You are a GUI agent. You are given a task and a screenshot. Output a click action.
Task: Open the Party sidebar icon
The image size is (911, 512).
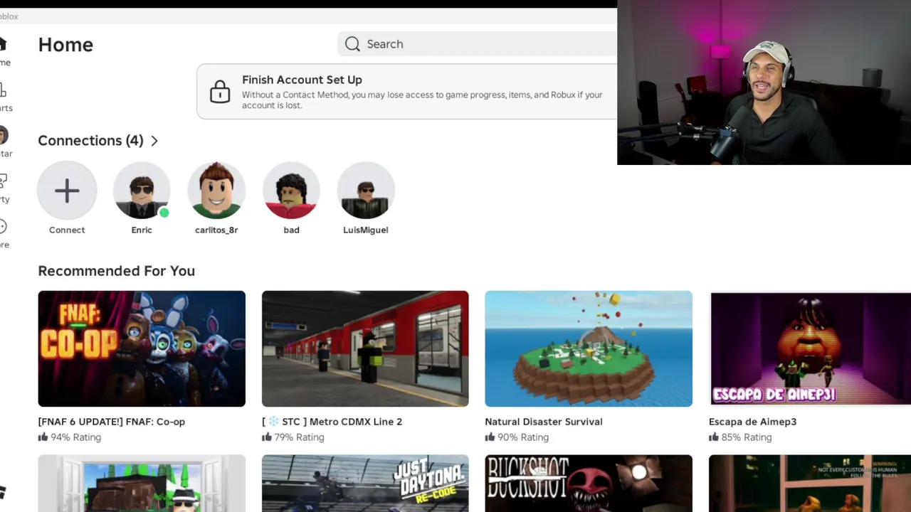(3, 181)
